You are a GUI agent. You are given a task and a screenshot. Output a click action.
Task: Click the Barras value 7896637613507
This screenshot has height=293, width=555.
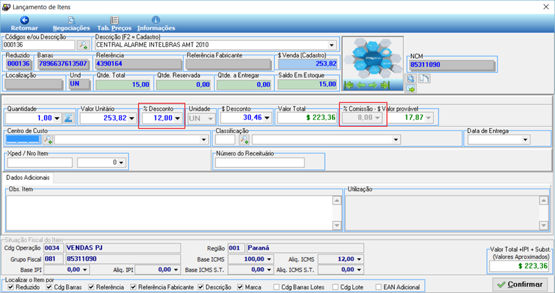63,64
